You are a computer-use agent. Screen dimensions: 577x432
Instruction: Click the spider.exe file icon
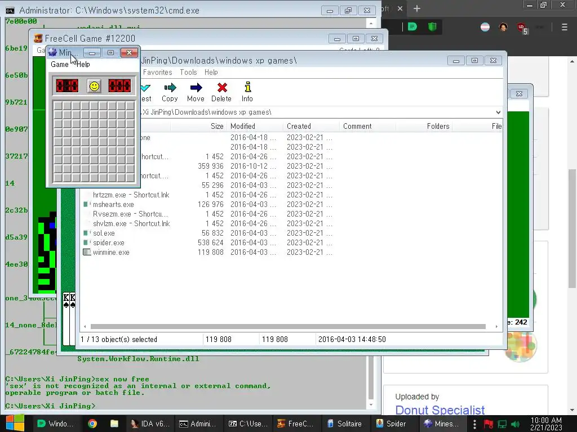87,243
